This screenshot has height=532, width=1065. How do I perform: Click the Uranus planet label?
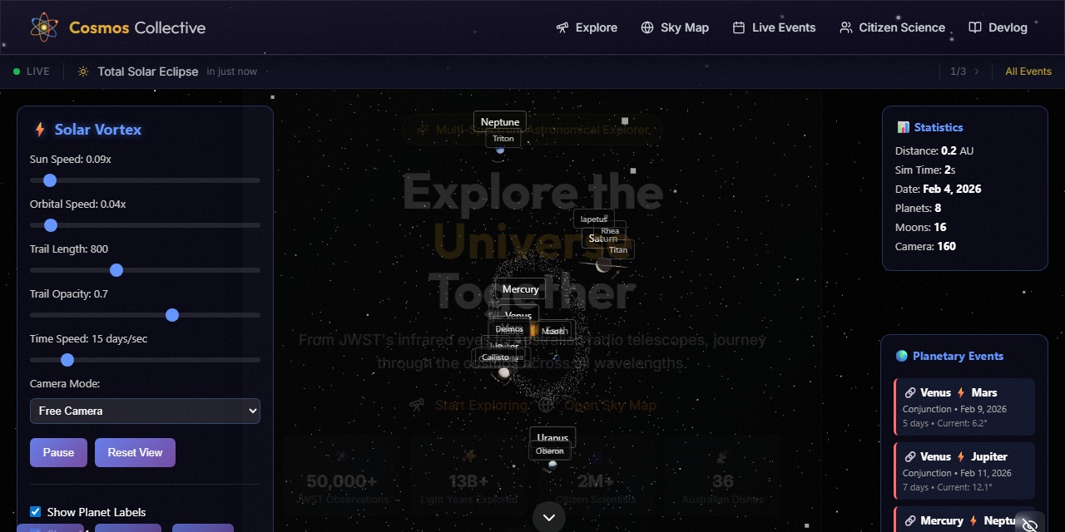(552, 438)
